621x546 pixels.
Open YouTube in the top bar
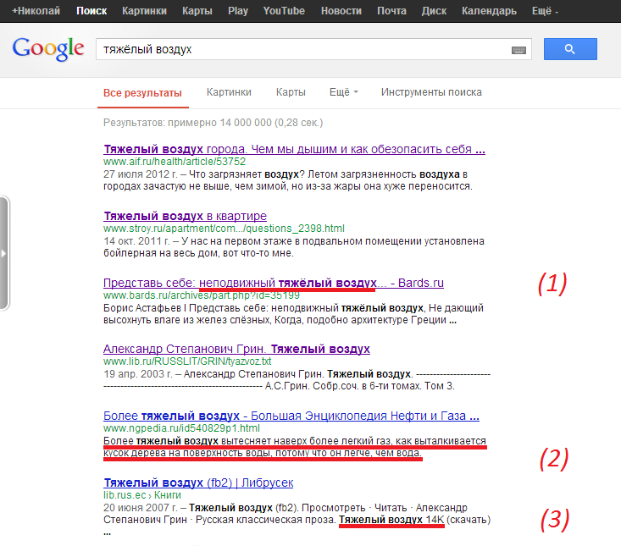tap(284, 11)
